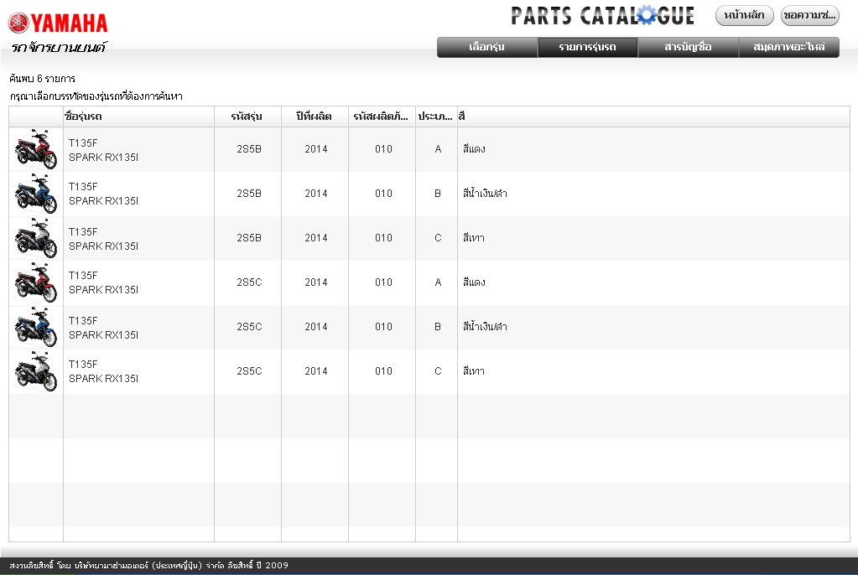Click color สีน้ำเงิน/ดำ in the 2S5C row
This screenshot has width=858, height=575.
[485, 326]
